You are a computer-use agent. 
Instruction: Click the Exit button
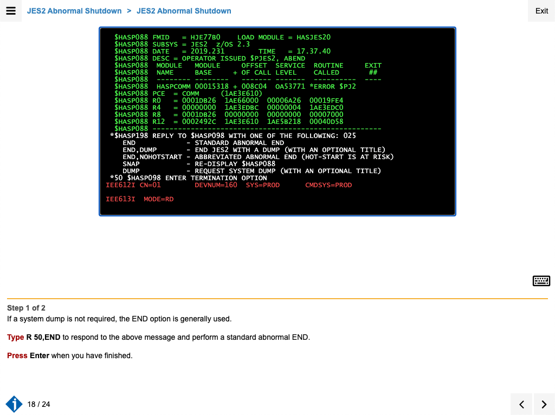pyautogui.click(x=541, y=11)
